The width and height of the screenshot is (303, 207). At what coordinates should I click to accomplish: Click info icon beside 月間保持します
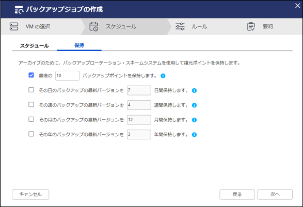coord(194,120)
